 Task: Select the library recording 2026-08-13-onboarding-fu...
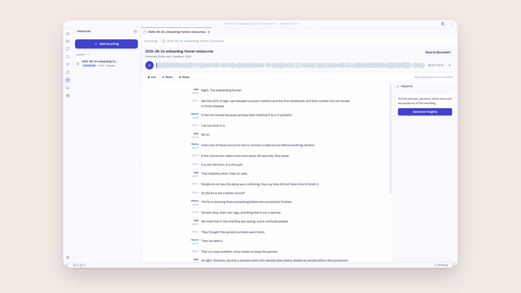click(106, 63)
